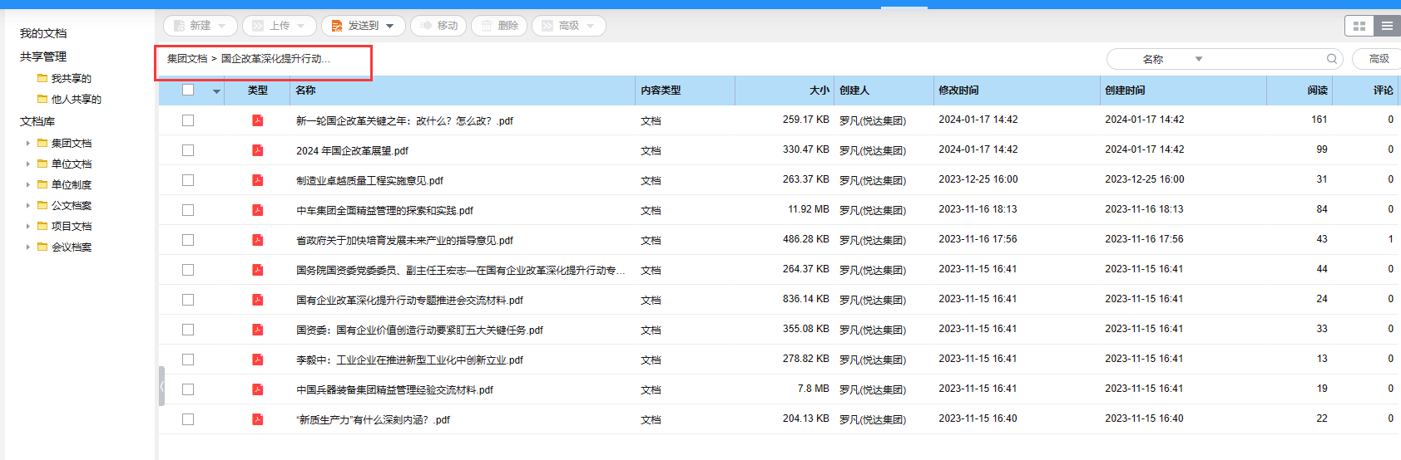Click PDF icon of 制造业卓越质量工程实施意见 row
1401x460 pixels.
pos(258,180)
